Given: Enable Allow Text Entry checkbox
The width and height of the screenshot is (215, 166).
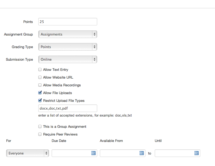Looking at the screenshot, I should tap(40, 70).
